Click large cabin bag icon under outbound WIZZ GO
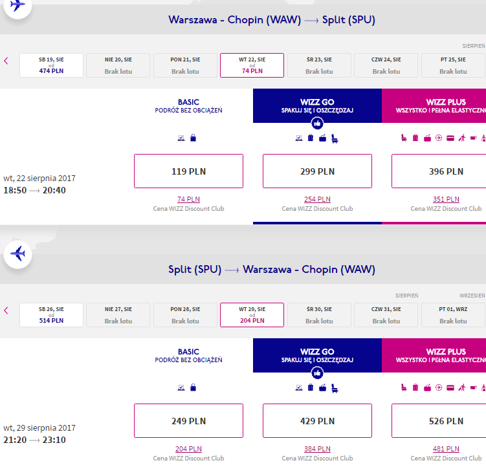The image size is (486, 465). click(323, 138)
